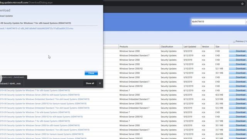
Task: Open 2019-09 Server 2008 R2 x64-based Systems link
Action: 41,117
